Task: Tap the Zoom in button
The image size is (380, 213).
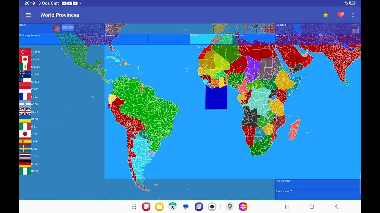Action: coord(297,39)
